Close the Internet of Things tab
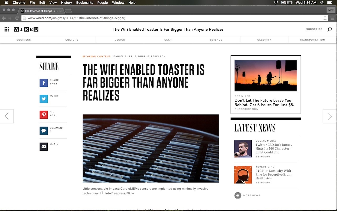This screenshot has height=211, width=337. [x=61, y=11]
